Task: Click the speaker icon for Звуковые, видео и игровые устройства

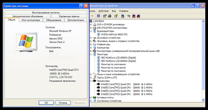Action: [95, 41]
